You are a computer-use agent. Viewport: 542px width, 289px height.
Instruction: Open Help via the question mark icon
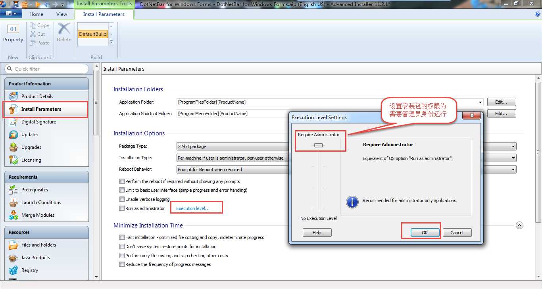point(538,14)
